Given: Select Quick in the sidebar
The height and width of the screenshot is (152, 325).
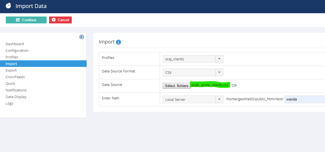Looking at the screenshot, I should click(x=10, y=83).
